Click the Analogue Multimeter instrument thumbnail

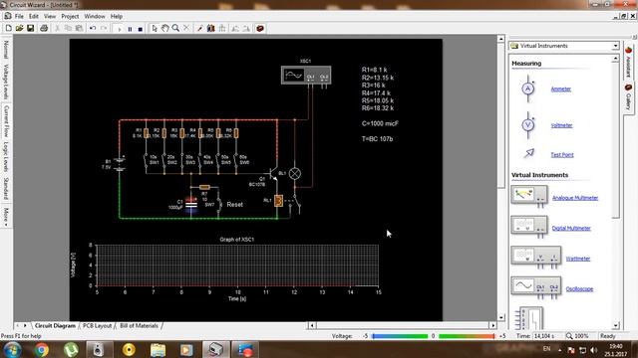pyautogui.click(x=529, y=196)
